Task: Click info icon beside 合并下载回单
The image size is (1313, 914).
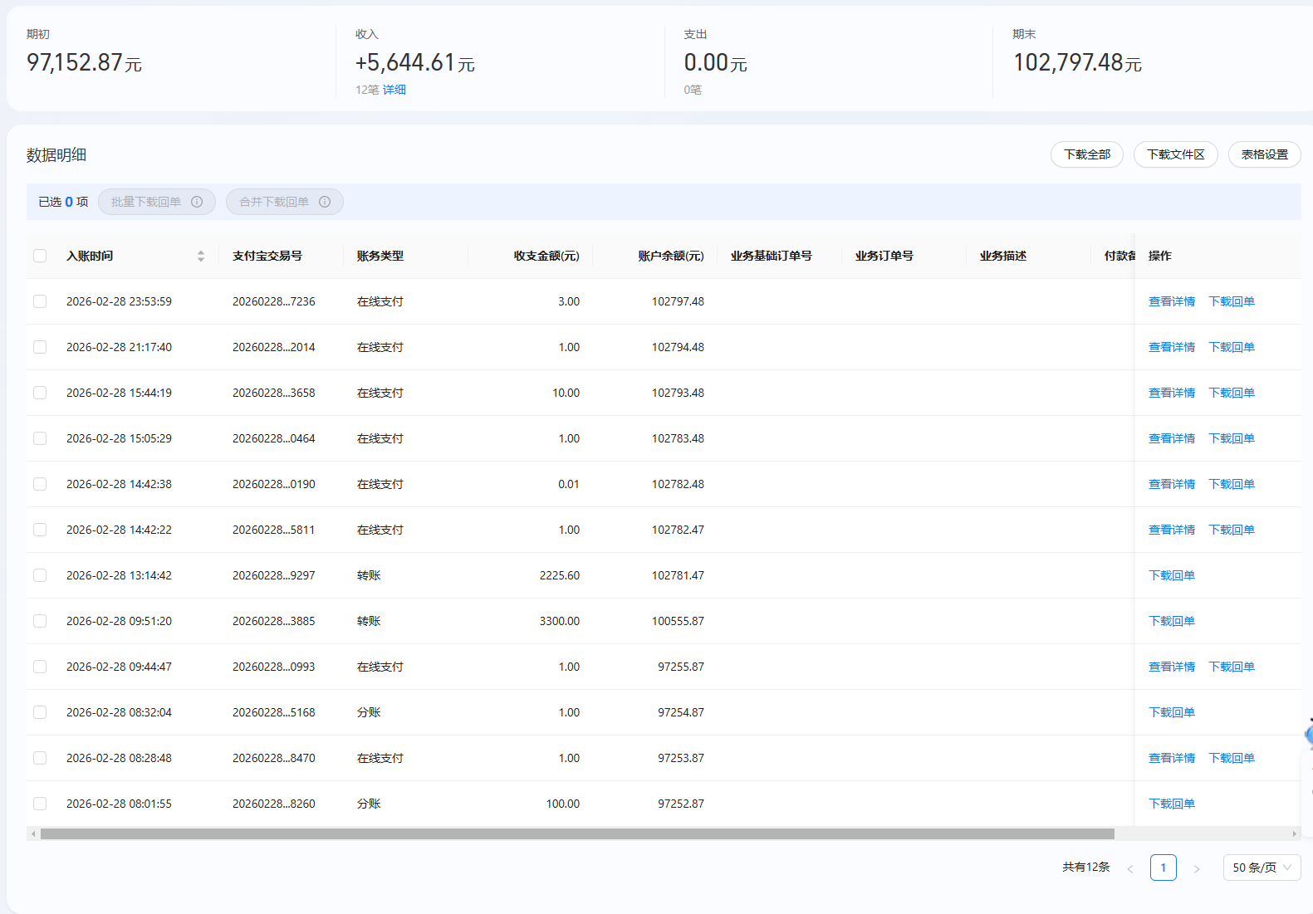Action: click(x=325, y=202)
